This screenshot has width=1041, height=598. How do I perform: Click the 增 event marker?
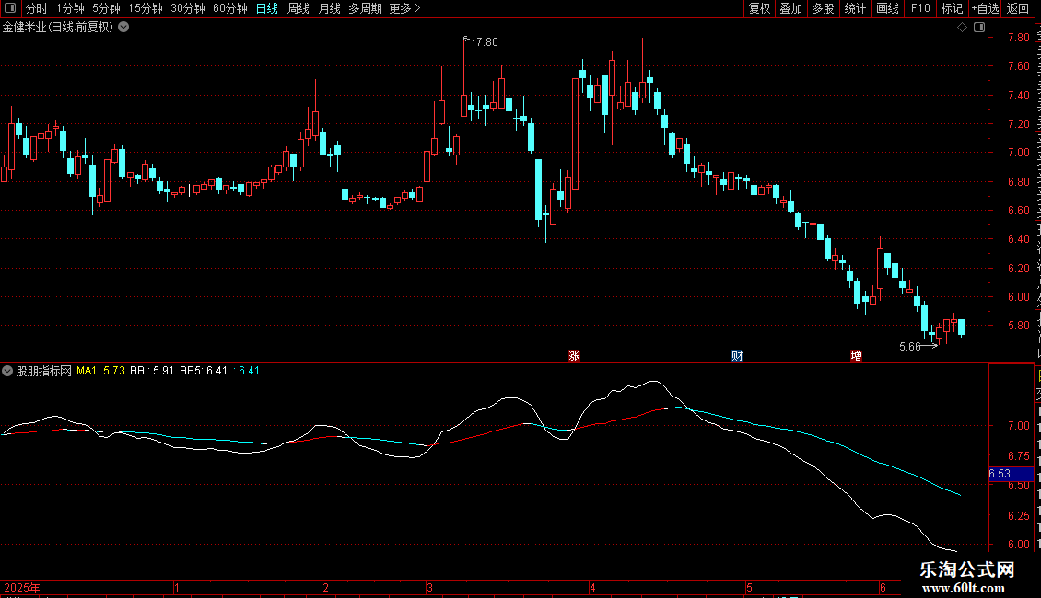point(857,356)
